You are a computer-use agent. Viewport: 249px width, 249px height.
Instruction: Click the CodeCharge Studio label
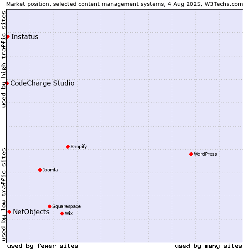point(42,83)
